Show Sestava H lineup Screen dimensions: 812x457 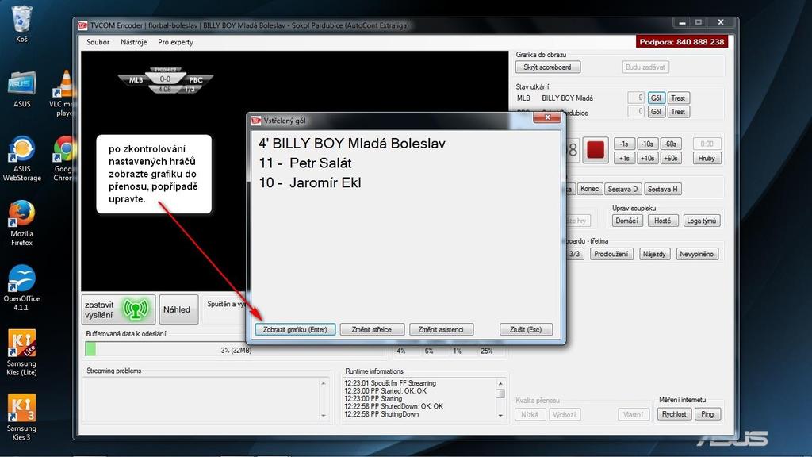663,189
